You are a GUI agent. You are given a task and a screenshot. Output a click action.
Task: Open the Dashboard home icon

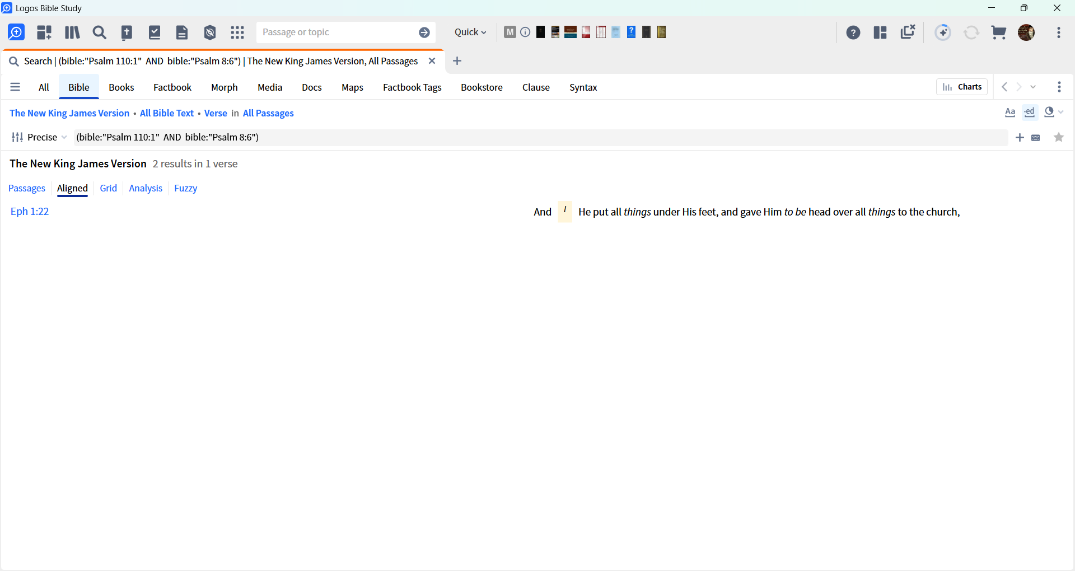(x=16, y=32)
